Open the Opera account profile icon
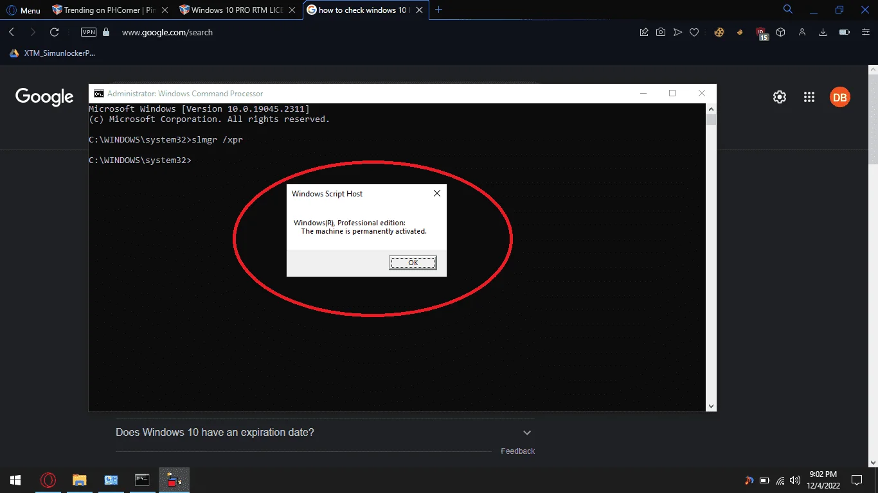 pos(802,32)
